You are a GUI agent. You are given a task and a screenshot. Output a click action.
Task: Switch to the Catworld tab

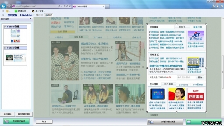tap(183, 84)
